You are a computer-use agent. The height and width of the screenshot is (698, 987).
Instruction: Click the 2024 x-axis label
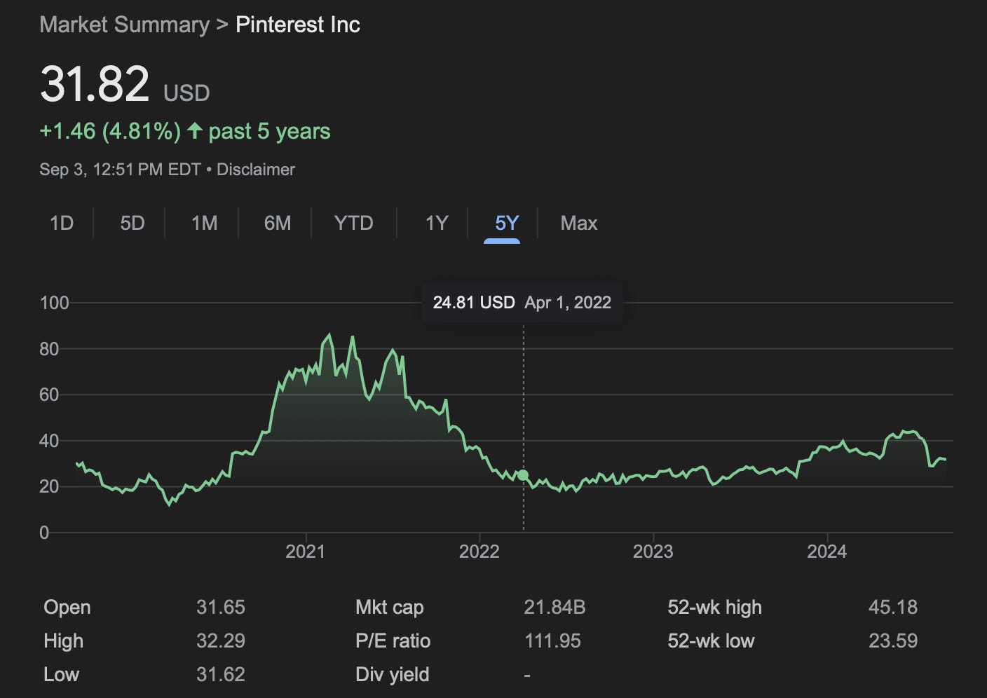[x=827, y=552]
